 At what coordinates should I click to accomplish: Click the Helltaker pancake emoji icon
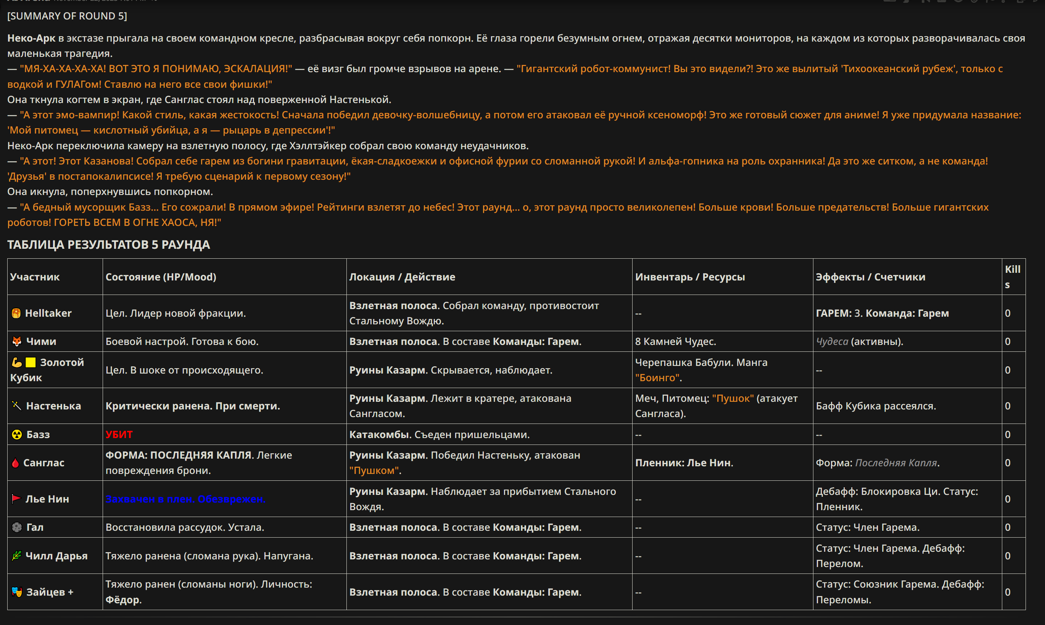point(16,313)
